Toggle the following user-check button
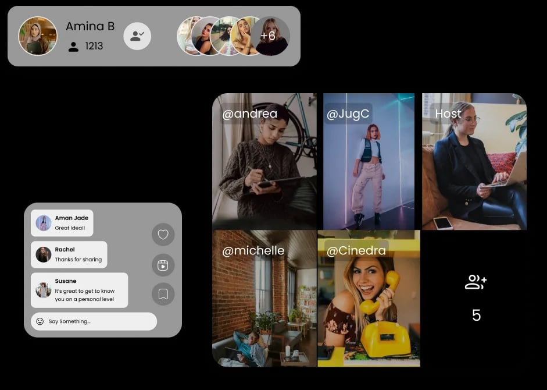 (137, 36)
